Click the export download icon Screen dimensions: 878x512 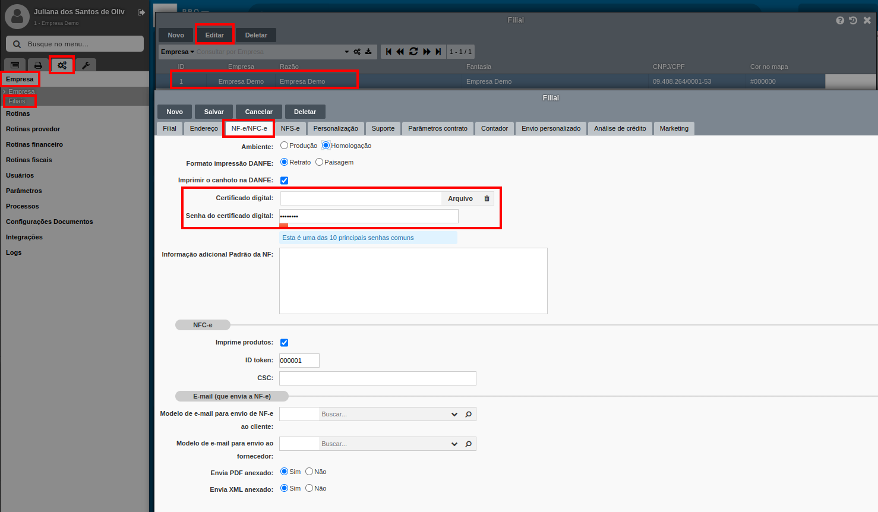pyautogui.click(x=368, y=52)
